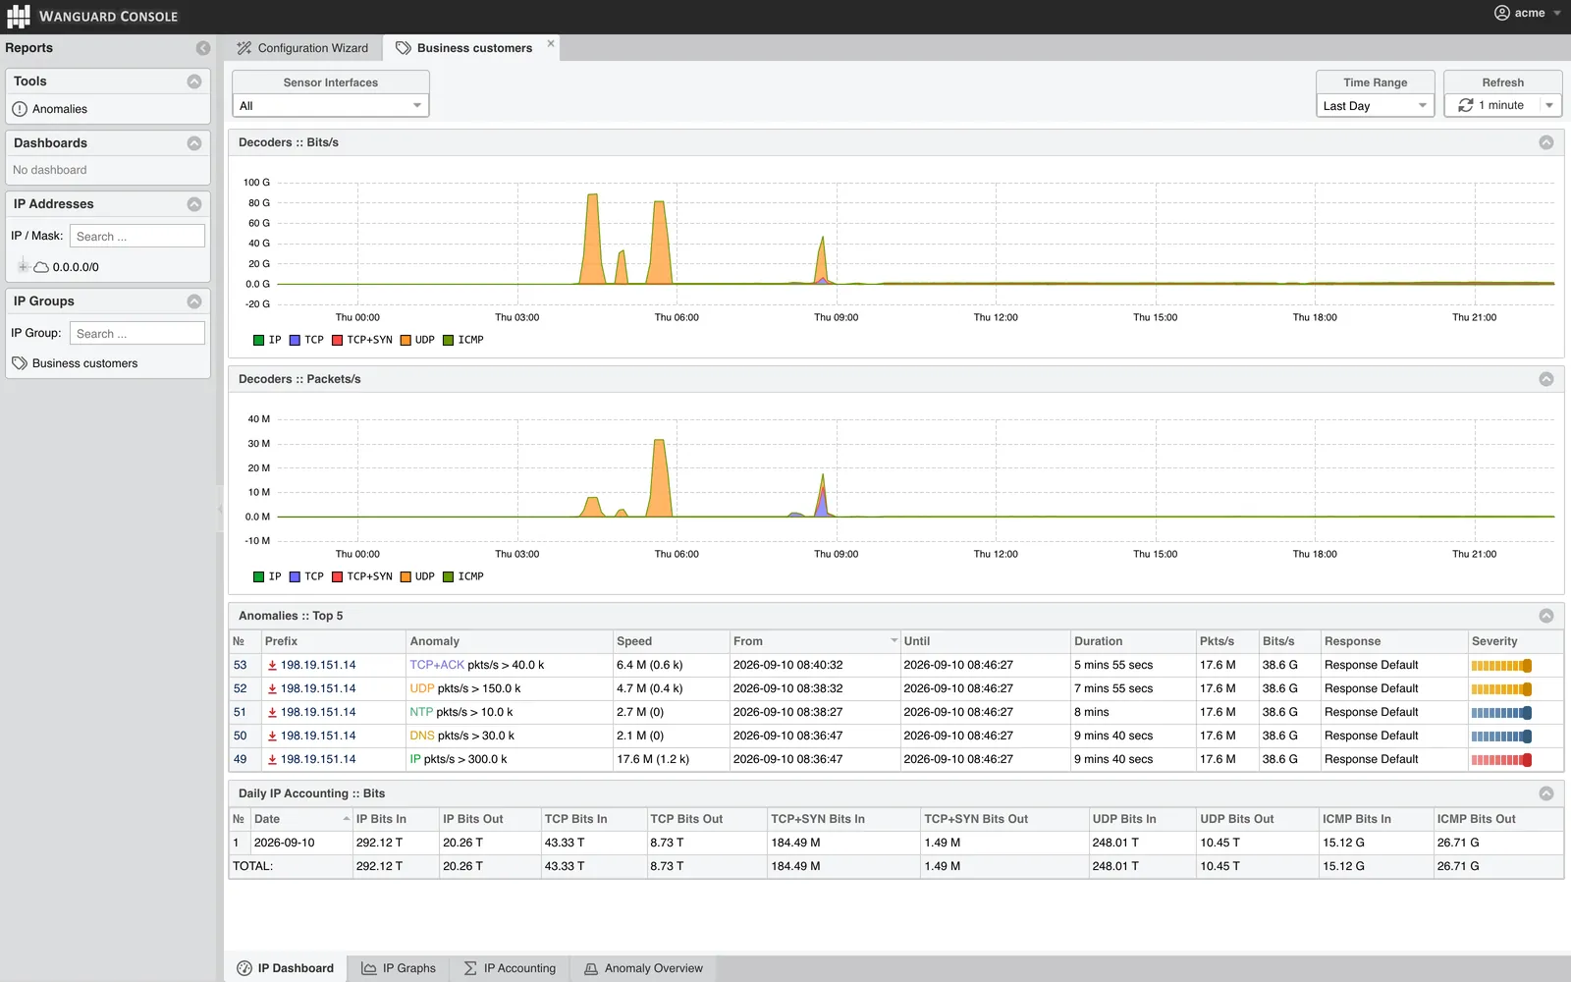1571x982 pixels.
Task: Click the Wanguard Console logo icon
Action: pos(19,17)
